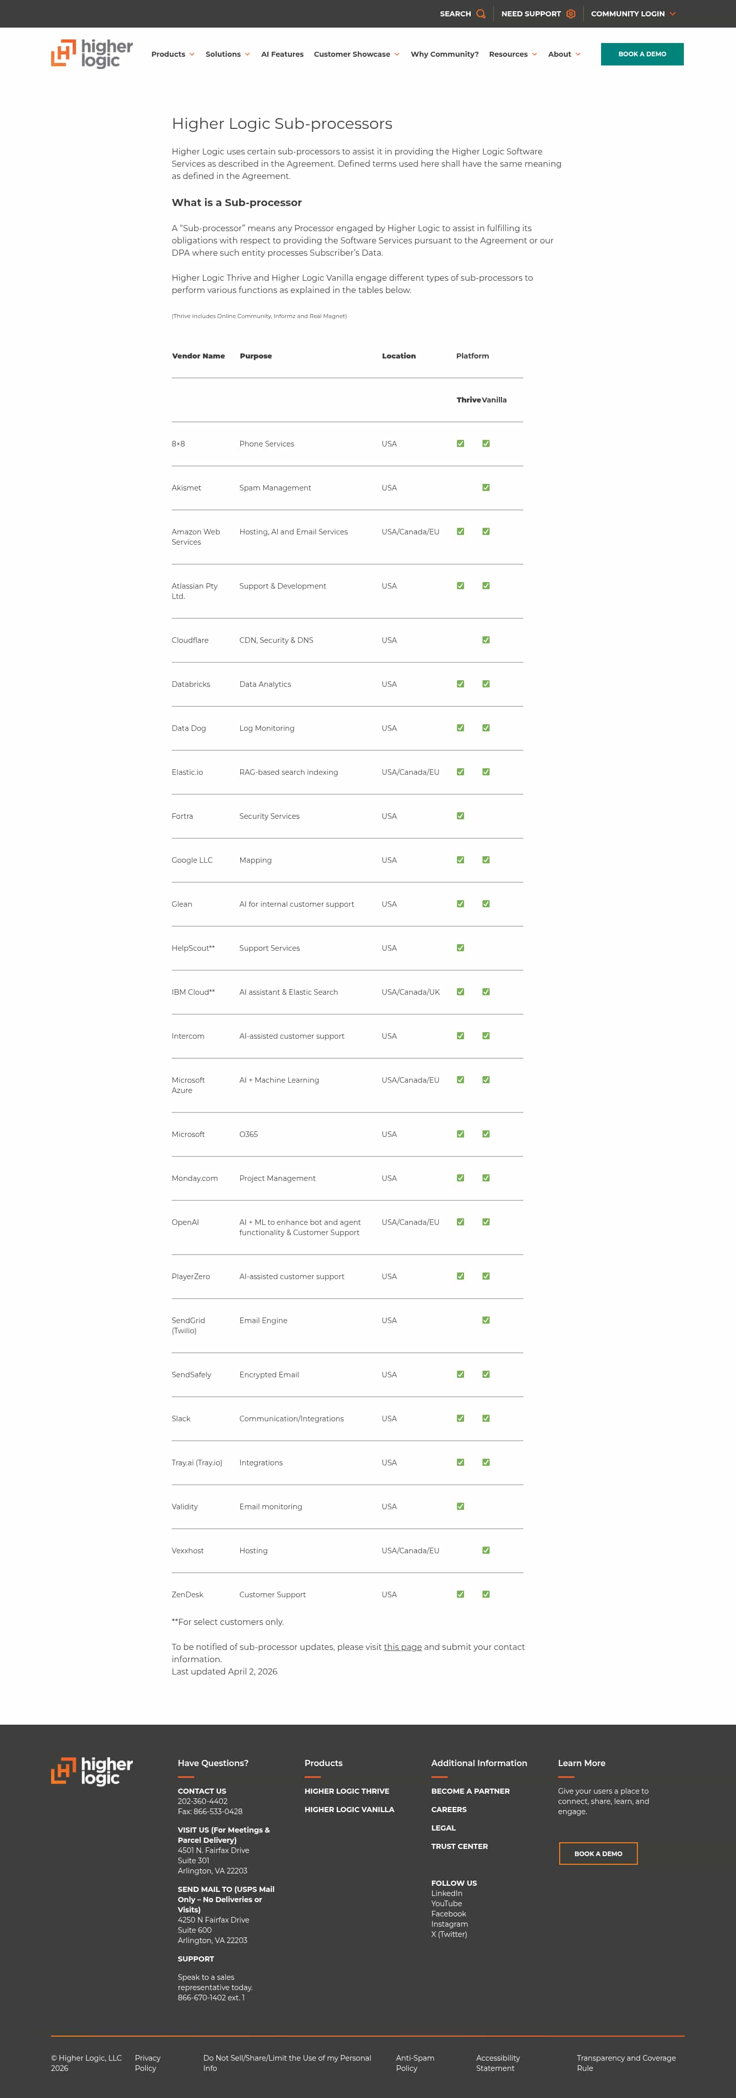Open the AI Features menu item
Screen dimensions: 736x2098
tap(282, 55)
